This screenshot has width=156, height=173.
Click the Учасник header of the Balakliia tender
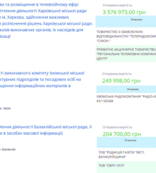pyautogui.click(x=127, y=142)
